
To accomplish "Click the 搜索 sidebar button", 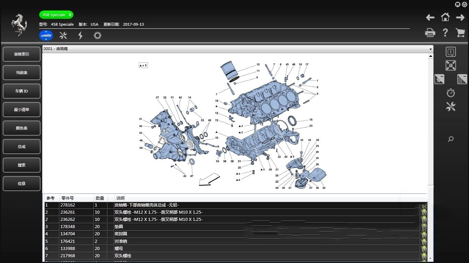I will point(22,165).
